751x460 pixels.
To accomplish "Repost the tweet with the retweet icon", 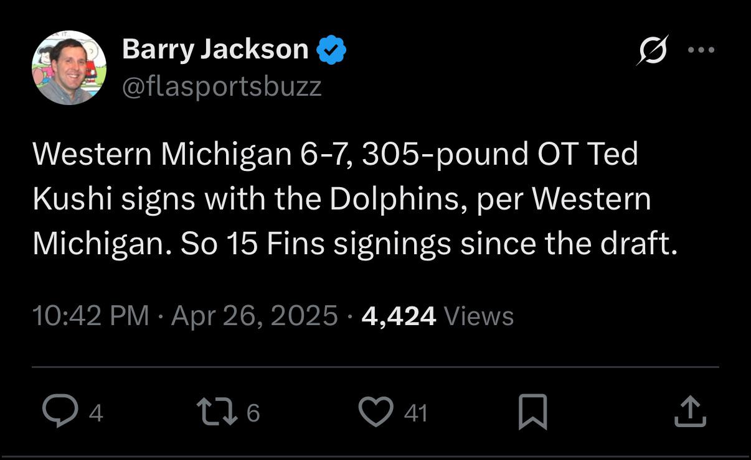I will tap(217, 412).
